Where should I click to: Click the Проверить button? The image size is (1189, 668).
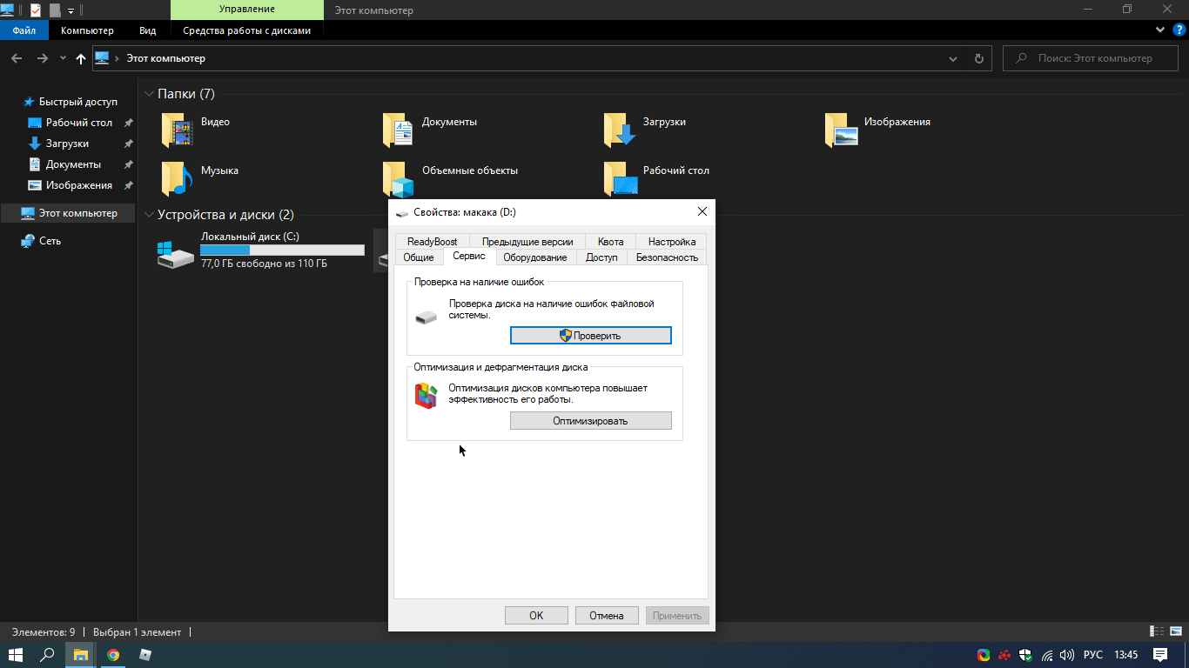591,335
